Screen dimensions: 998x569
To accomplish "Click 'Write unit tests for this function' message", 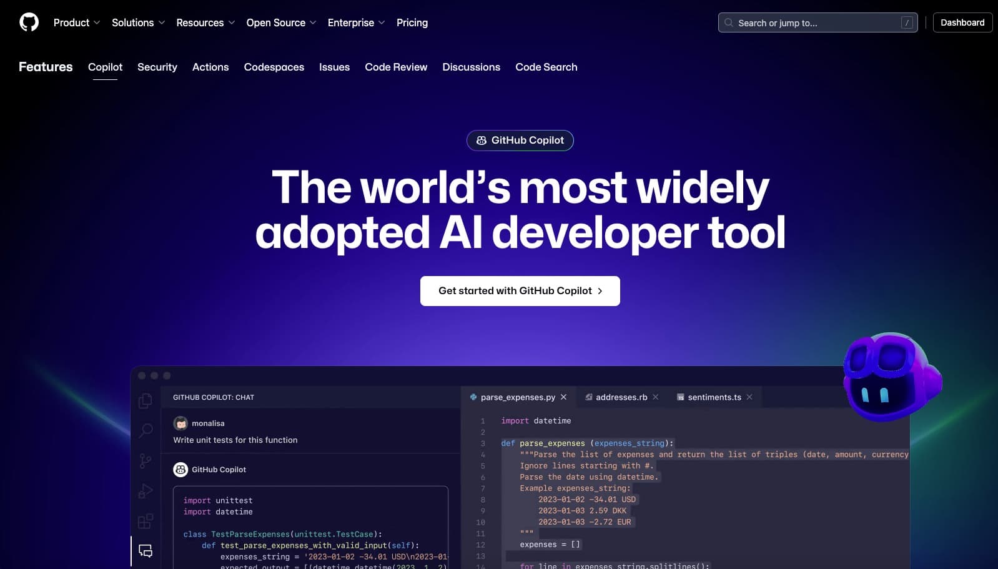I will [x=235, y=440].
